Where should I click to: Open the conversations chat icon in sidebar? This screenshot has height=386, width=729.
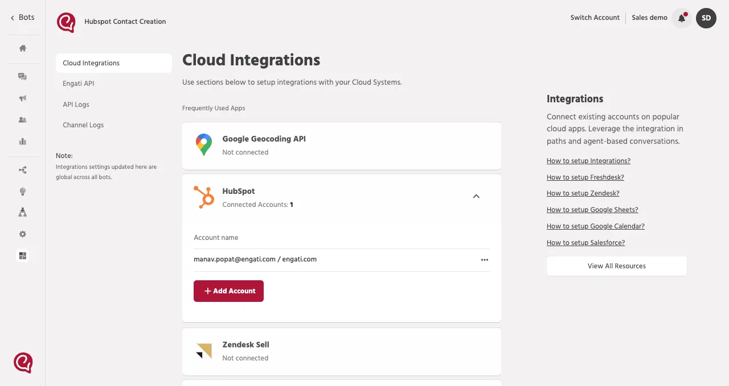click(x=23, y=77)
